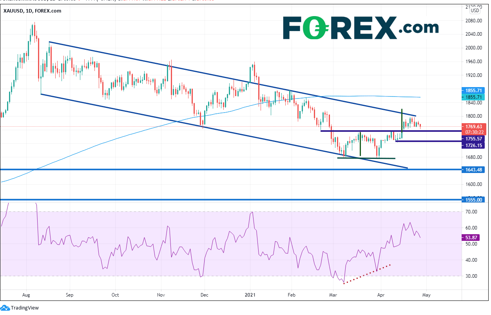Click the Feb label on time axis
Viewport: 491px width, 315px height.
tap(291, 294)
